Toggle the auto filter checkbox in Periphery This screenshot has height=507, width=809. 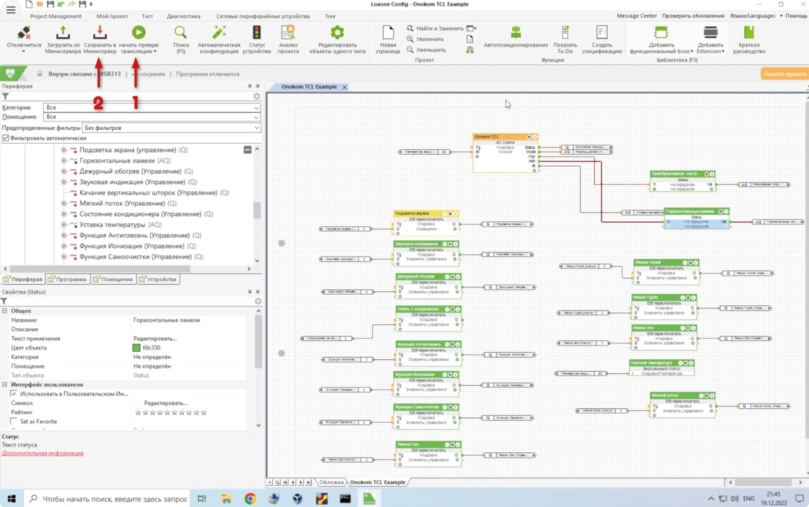tap(6, 138)
